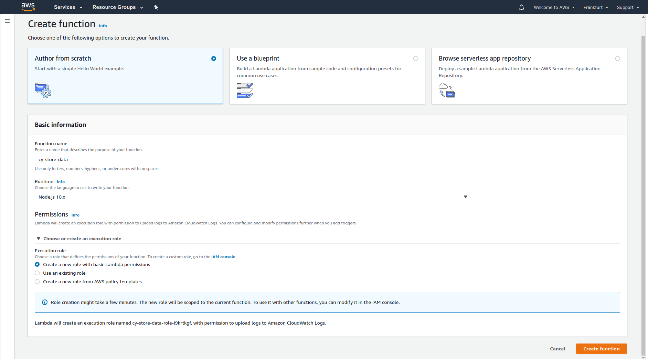
Task: Click the serverless app repository cloud icon
Action: (x=447, y=91)
